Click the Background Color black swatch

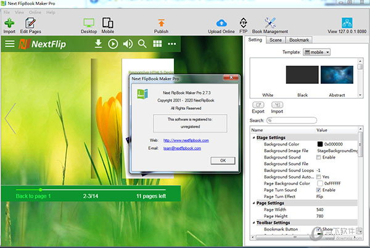tap(319, 144)
